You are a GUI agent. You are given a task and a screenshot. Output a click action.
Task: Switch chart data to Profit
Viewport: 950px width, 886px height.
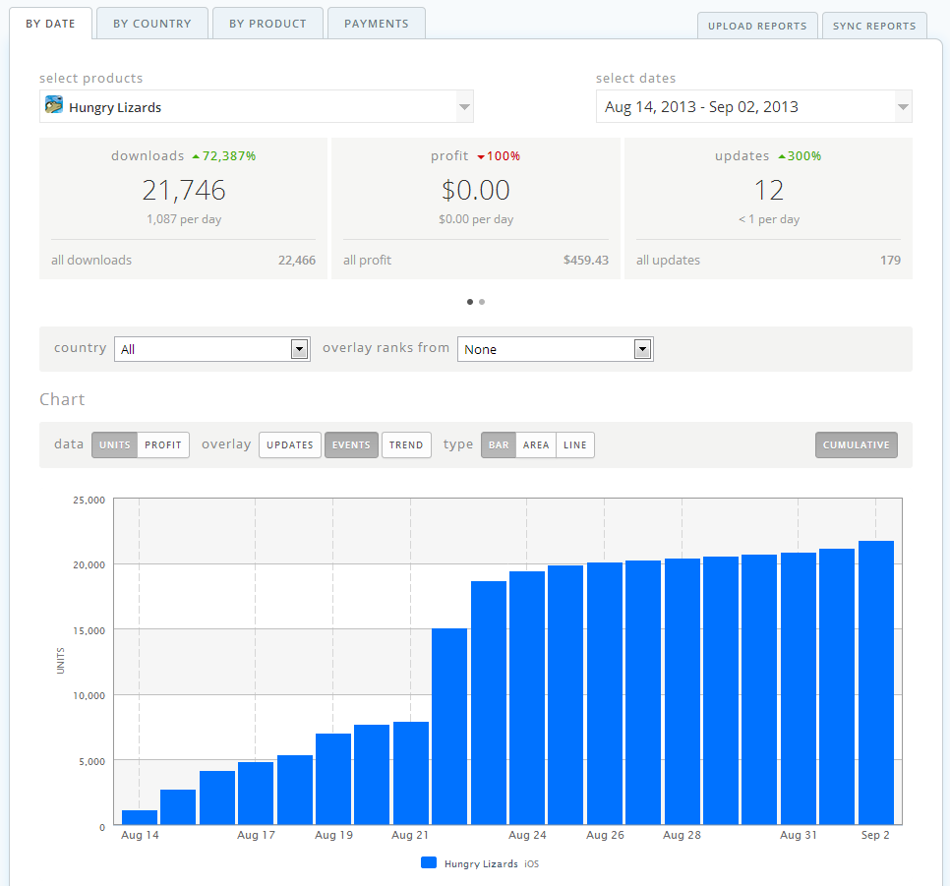point(163,444)
